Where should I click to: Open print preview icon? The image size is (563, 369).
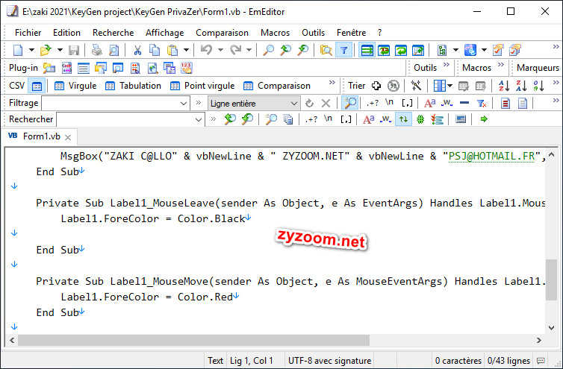click(113, 50)
